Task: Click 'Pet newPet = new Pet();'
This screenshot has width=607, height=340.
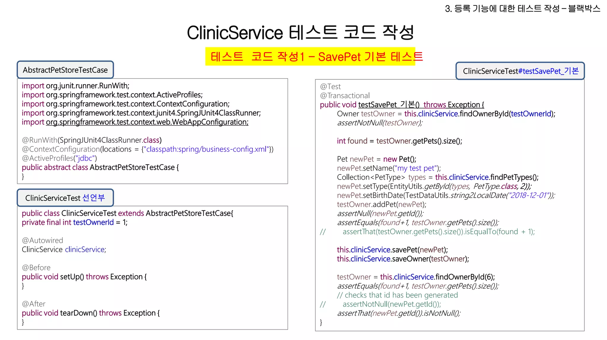Action: [x=376, y=159]
